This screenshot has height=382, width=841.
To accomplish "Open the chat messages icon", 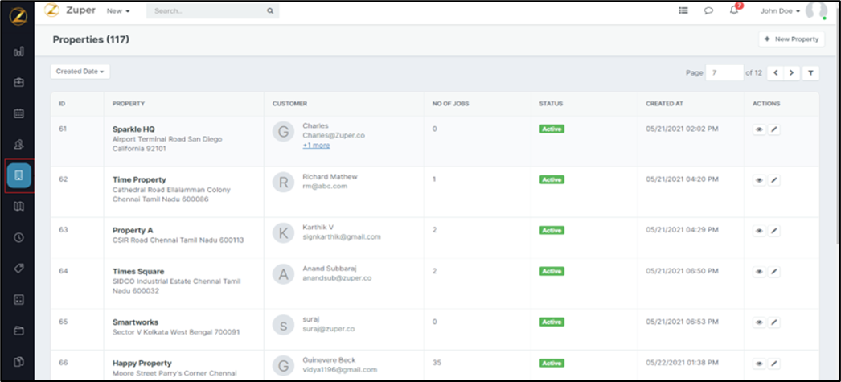I will [x=708, y=11].
